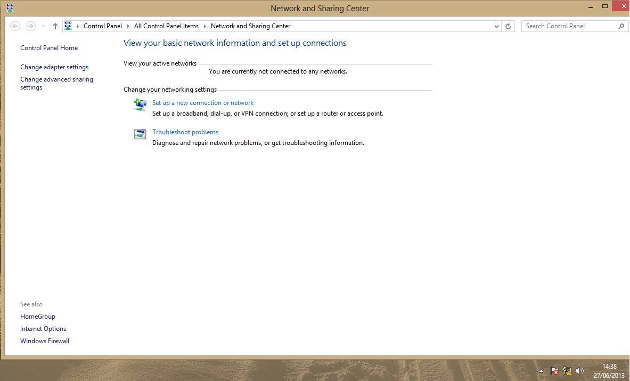Viewport: 630px width, 381px height.
Task: Click the Set up a new connection icon
Action: pos(140,105)
